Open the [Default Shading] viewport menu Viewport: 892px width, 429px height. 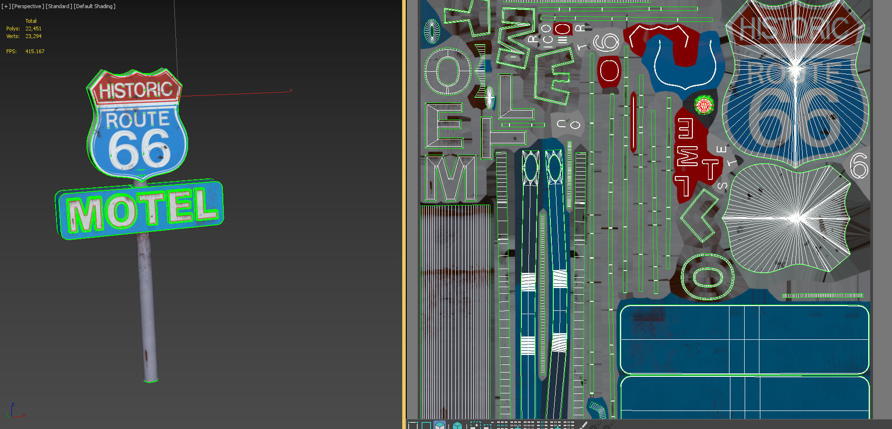click(x=95, y=6)
